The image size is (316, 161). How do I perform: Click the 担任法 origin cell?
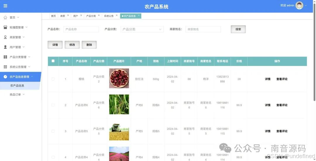139,79
